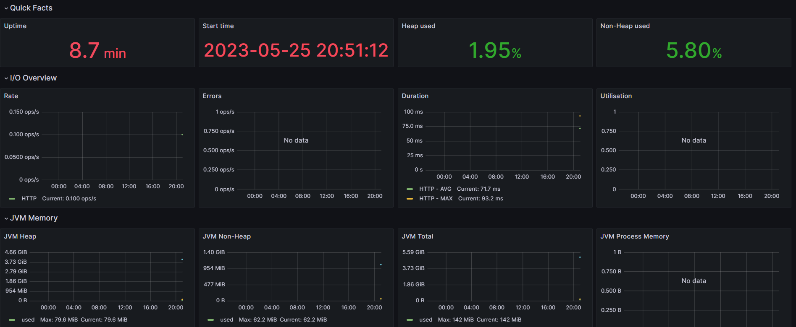Click the Max: 62.2 MiB legend value

[258, 320]
